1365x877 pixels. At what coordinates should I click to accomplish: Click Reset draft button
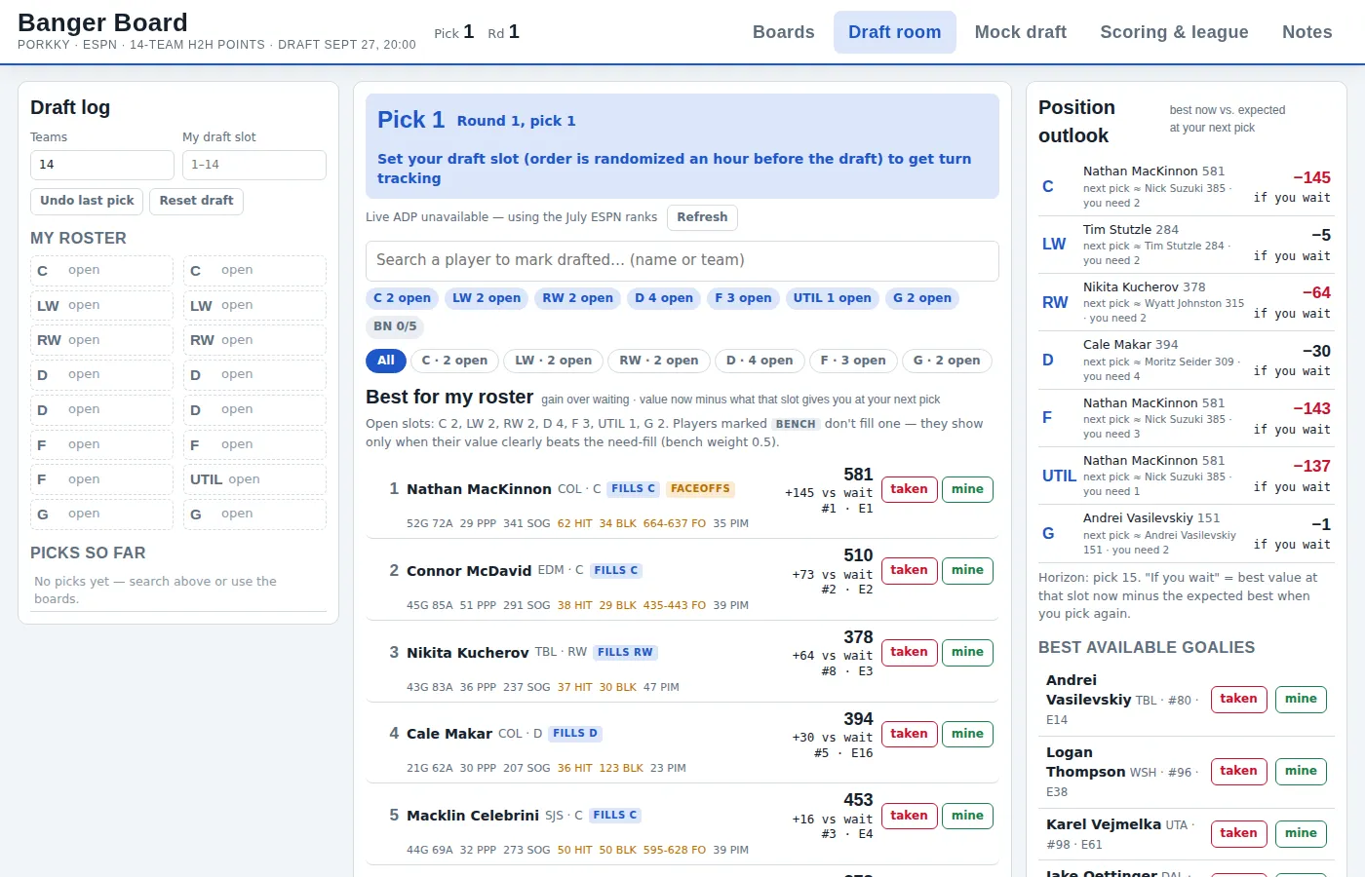click(196, 201)
